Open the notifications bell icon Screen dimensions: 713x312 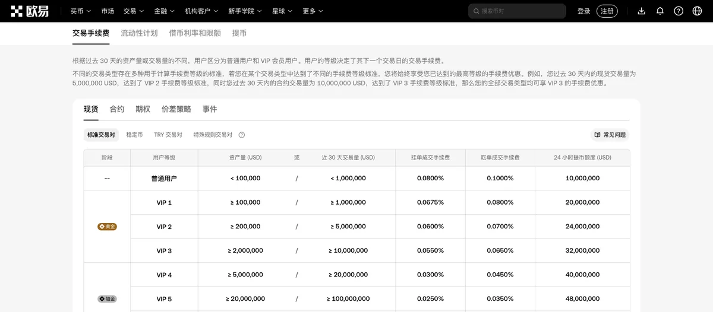(660, 11)
